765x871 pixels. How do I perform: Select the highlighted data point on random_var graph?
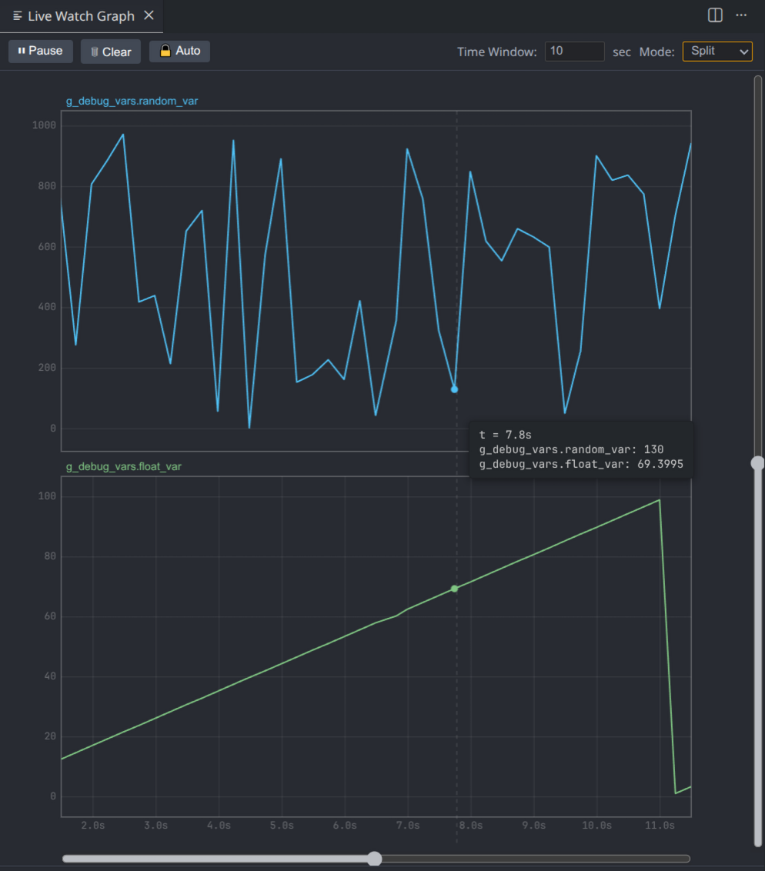click(454, 389)
